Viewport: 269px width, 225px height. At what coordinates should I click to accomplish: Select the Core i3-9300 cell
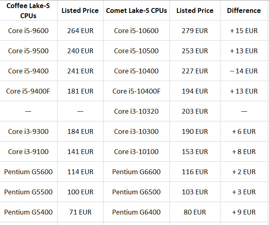click(x=28, y=131)
